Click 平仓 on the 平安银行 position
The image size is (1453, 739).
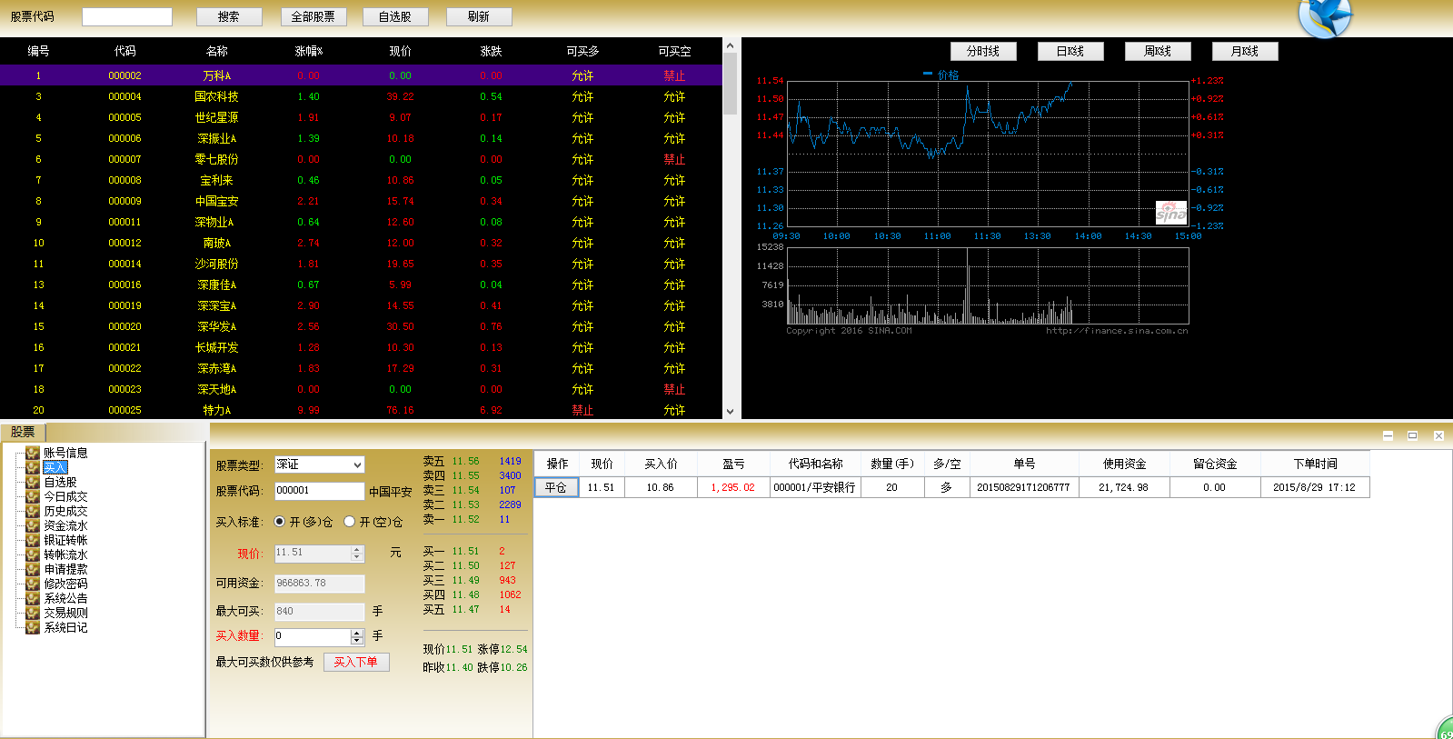556,487
